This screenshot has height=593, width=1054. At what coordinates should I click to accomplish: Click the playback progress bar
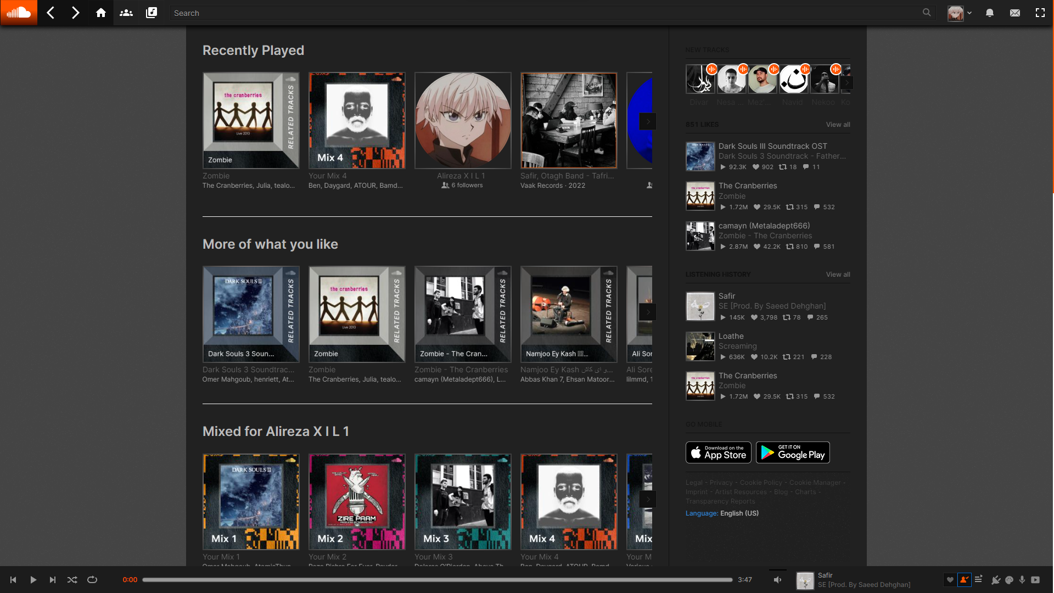point(437,580)
